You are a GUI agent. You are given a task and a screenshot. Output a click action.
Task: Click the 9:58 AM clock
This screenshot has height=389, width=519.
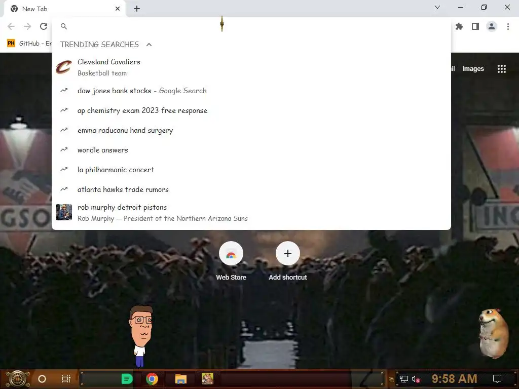[x=454, y=379]
